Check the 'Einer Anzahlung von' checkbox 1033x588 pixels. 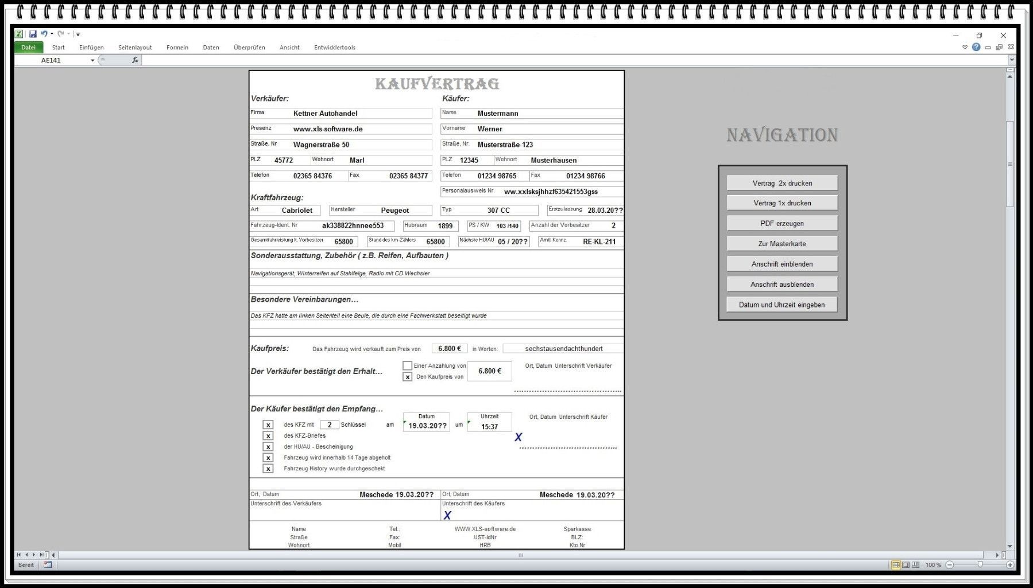(407, 365)
